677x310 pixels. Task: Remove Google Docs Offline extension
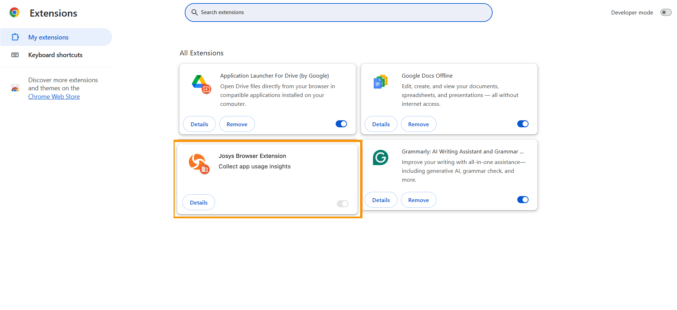419,124
